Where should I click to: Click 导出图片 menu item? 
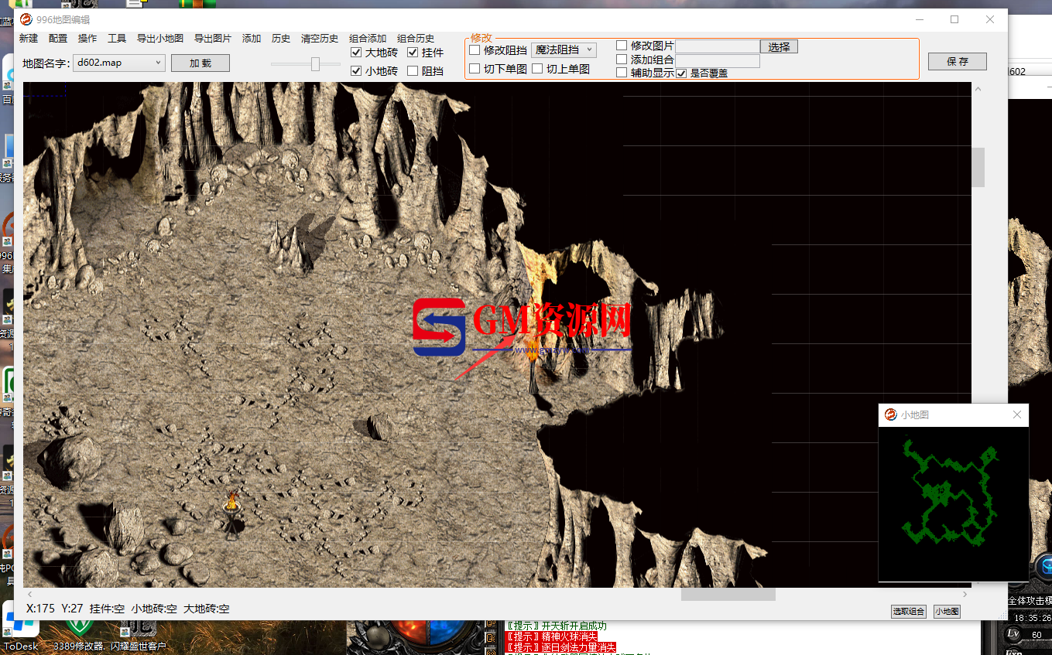click(x=213, y=39)
